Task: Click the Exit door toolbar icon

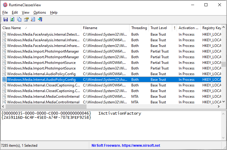Action: coord(40,19)
